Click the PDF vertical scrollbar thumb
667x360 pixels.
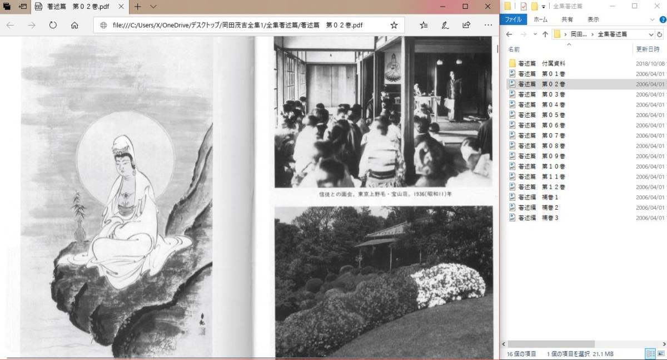(497, 49)
